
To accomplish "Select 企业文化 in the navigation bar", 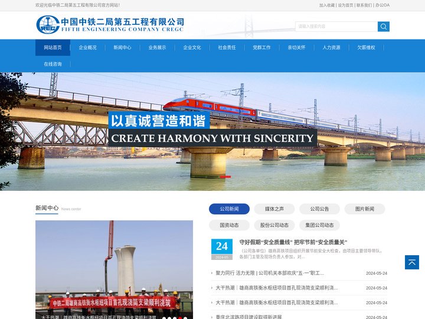I will [x=192, y=47].
